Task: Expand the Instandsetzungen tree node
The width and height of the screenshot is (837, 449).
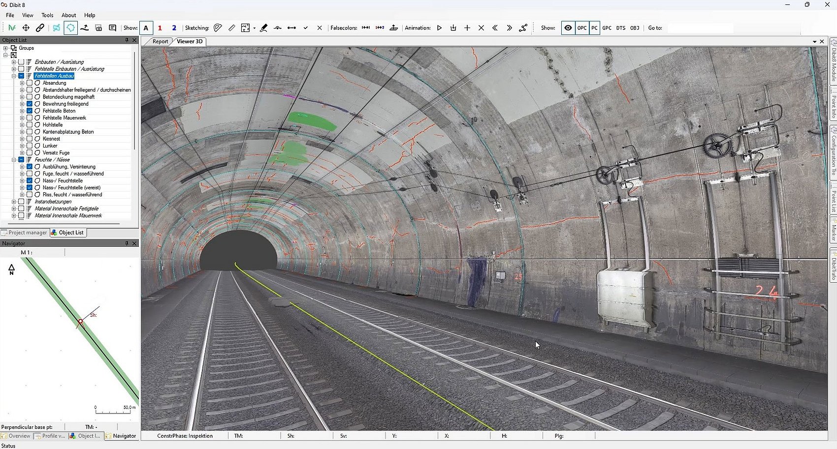Action: click(14, 202)
